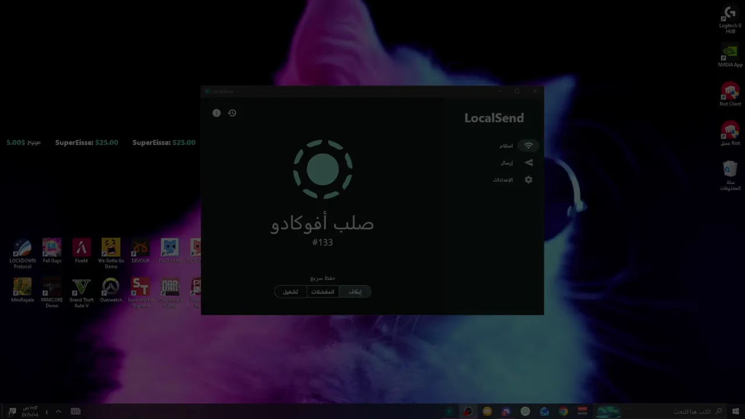Open the Fall Guys desktop shortcut
Image resolution: width=745 pixels, height=419 pixels.
click(x=52, y=251)
